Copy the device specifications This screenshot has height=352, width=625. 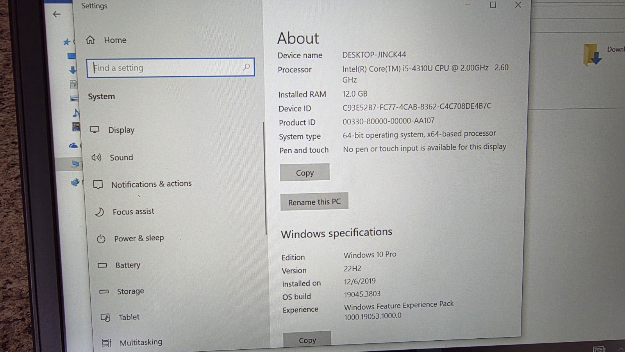click(305, 172)
